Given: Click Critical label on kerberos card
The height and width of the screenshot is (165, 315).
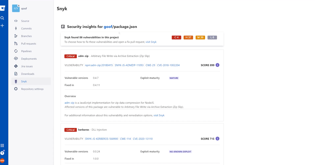Looking at the screenshot, I should 71,130.
